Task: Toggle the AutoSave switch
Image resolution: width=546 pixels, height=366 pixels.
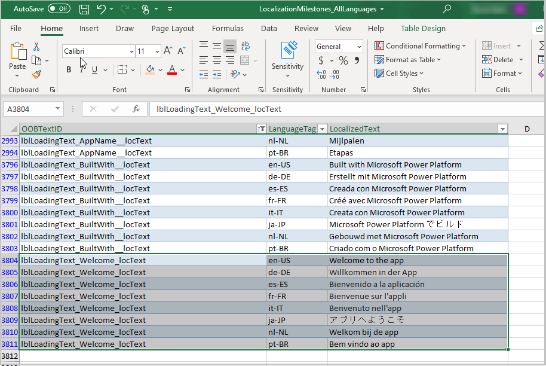Action: click(x=59, y=9)
